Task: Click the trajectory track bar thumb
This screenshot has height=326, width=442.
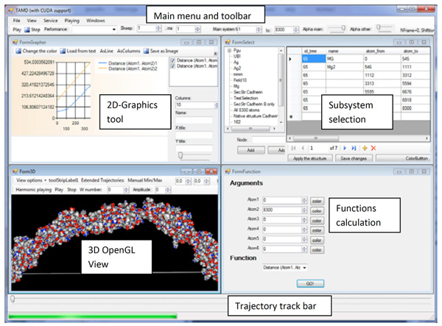Action: (x=13, y=299)
